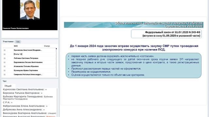Click the participants list scrollbar
The image size is (209, 117).
click(56, 62)
